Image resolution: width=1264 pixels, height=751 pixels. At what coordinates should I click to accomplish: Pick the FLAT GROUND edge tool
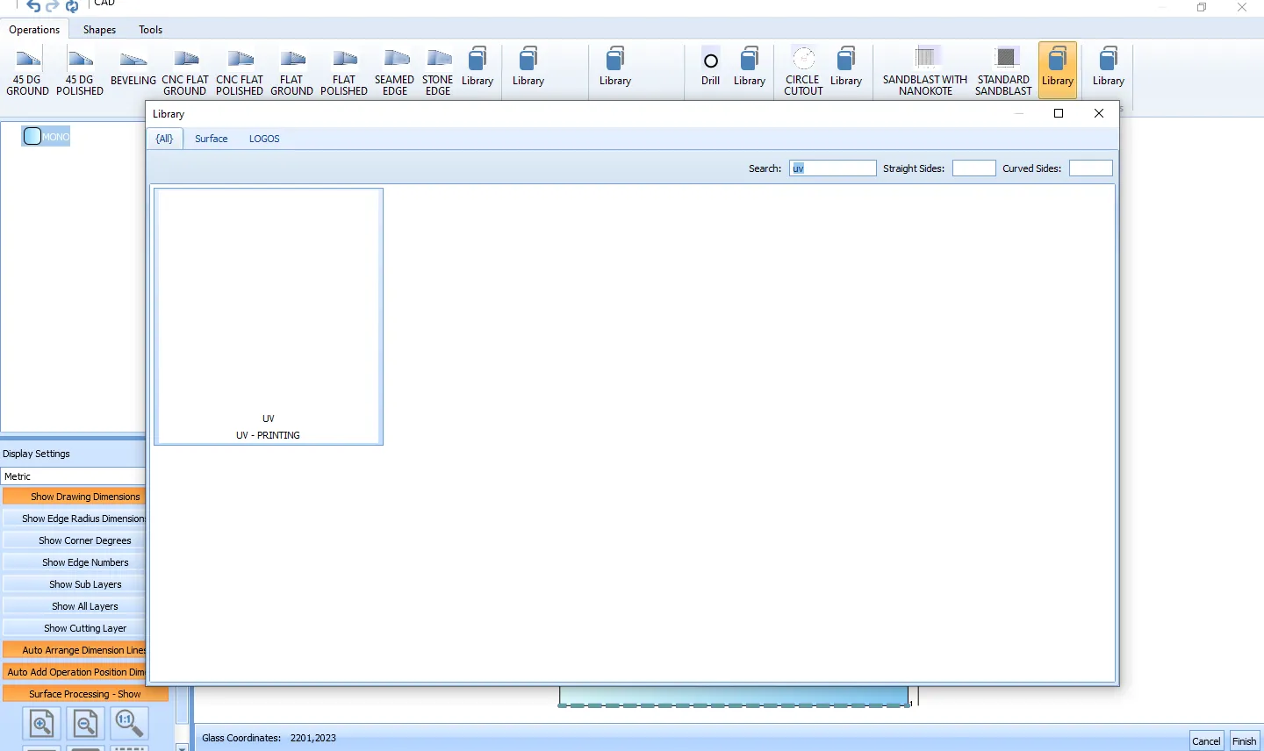pos(291,72)
